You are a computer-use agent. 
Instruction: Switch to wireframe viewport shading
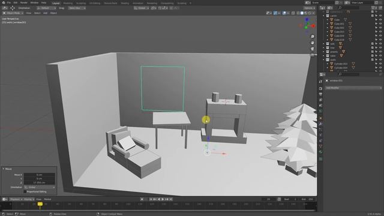[x=298, y=13]
